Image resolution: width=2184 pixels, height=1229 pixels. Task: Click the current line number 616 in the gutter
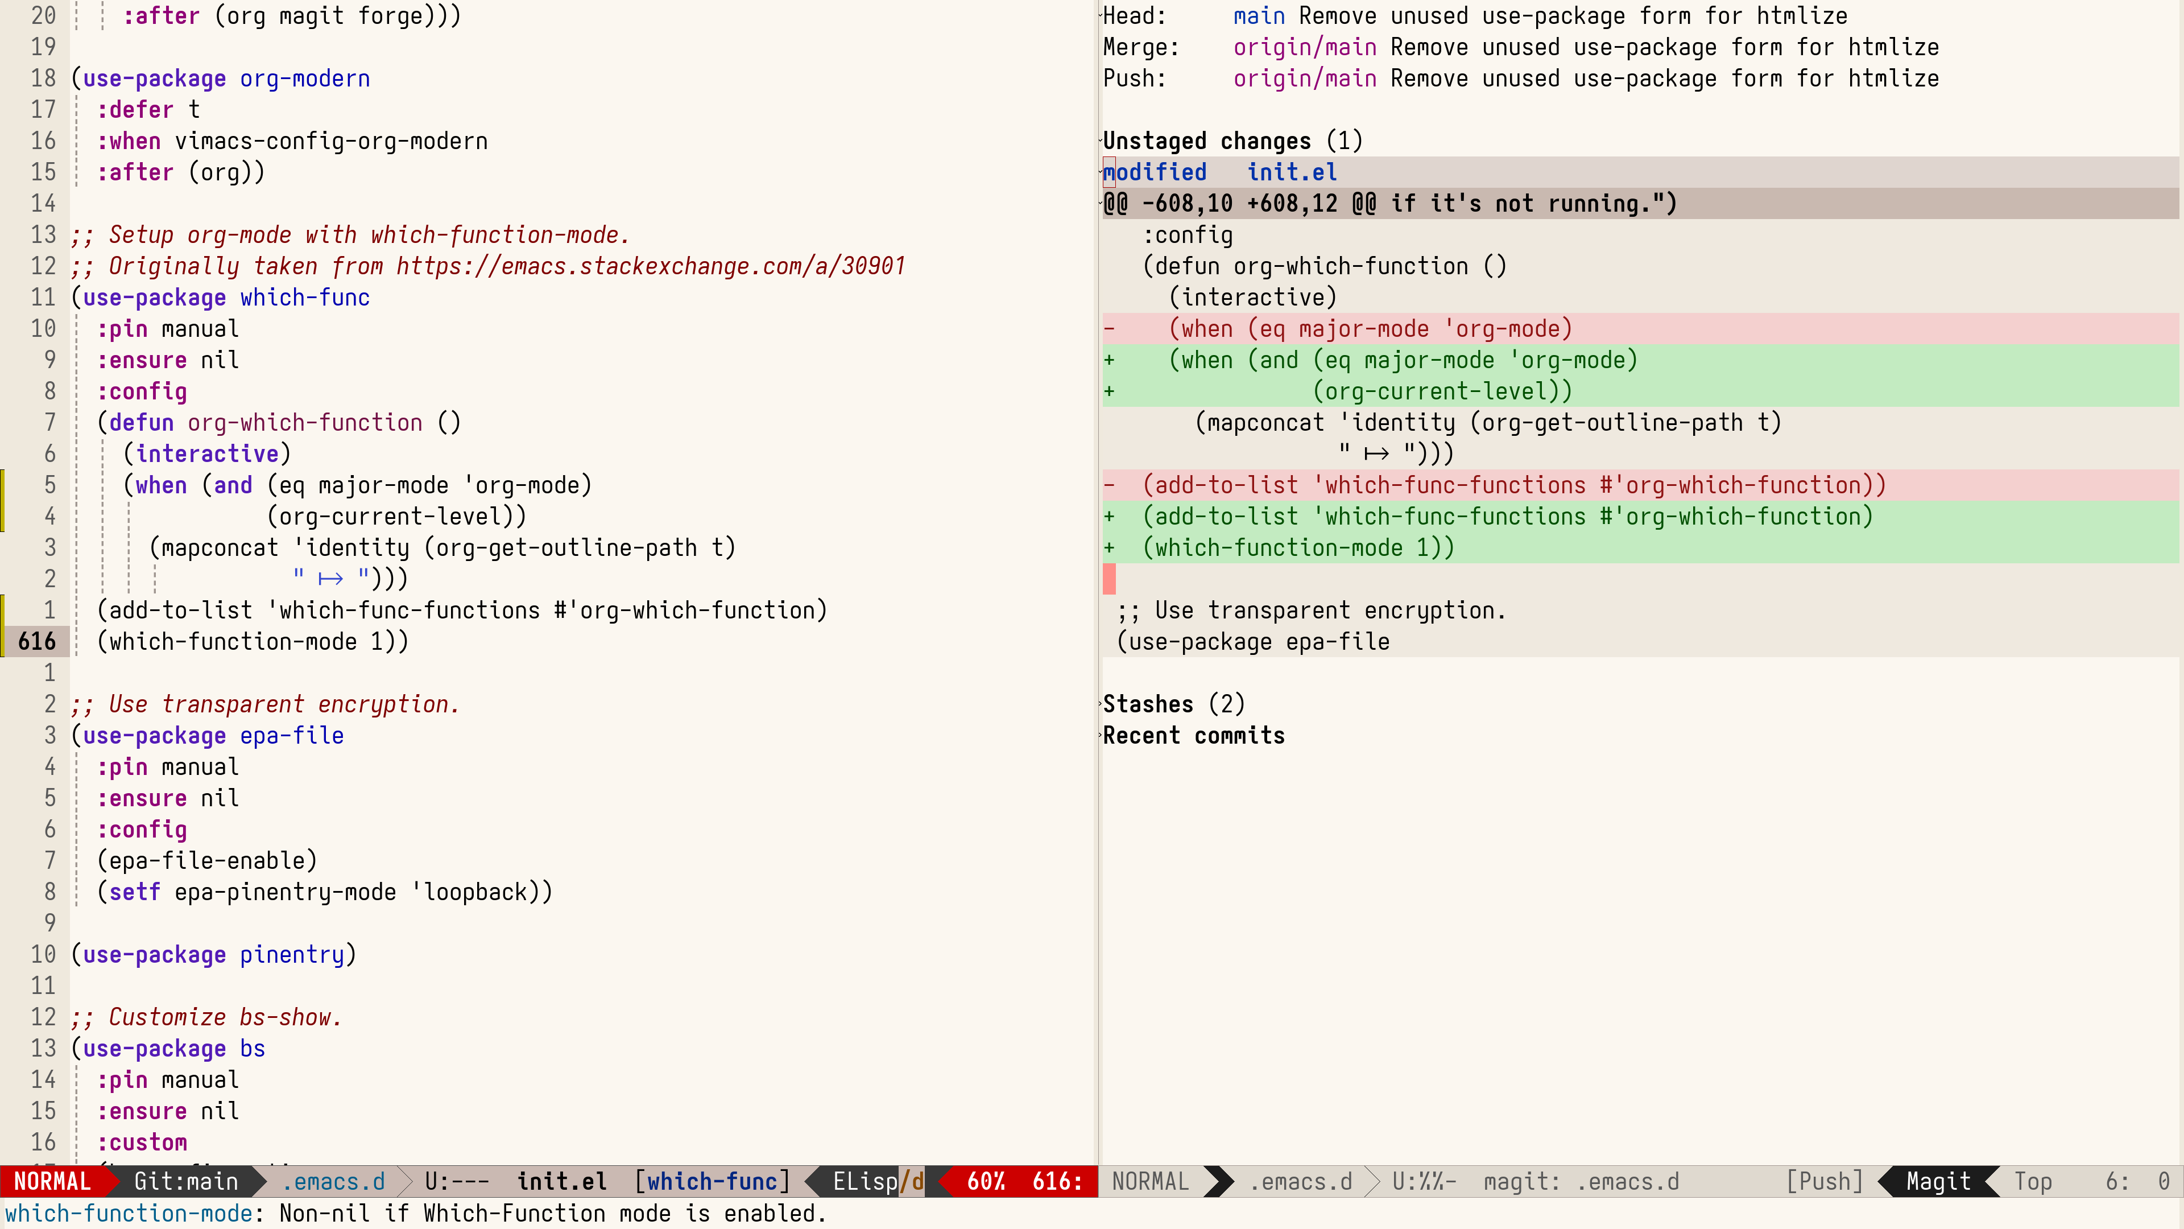click(x=36, y=641)
